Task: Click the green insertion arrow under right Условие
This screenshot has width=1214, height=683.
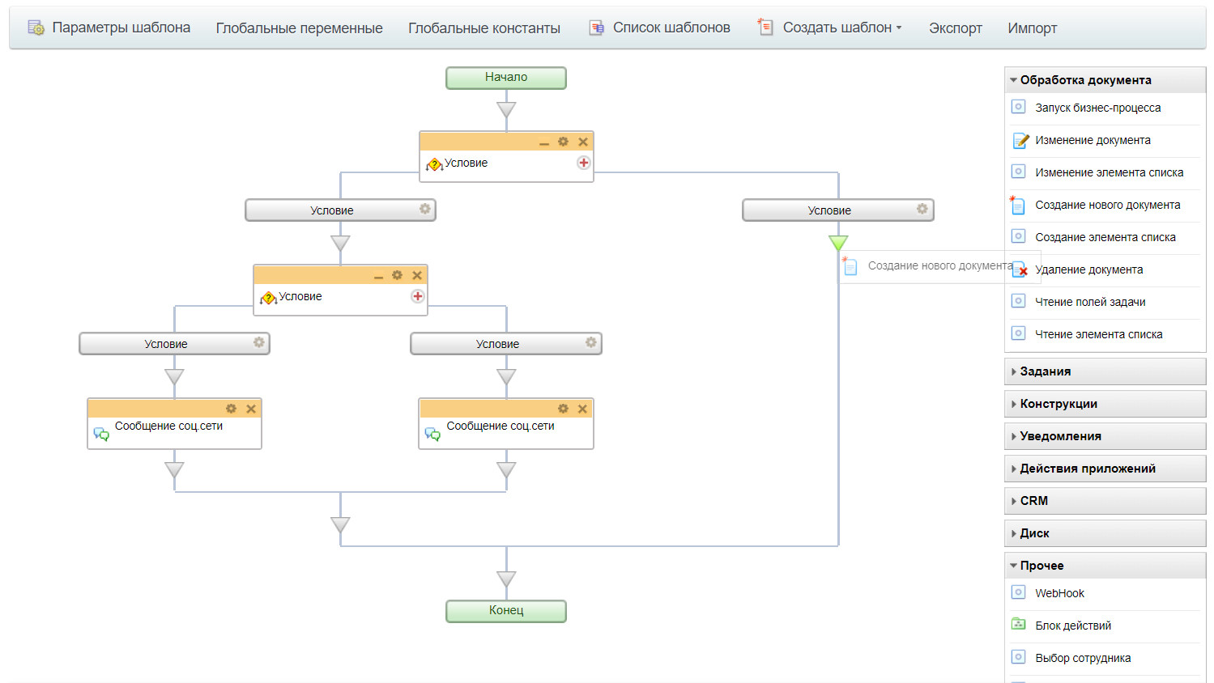Action: 838,242
